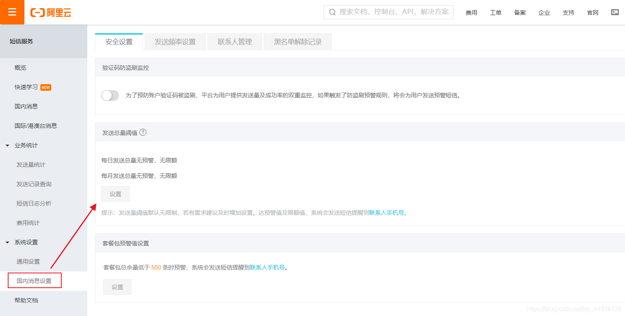The image size is (625, 316).
Task: Focus the top search input field
Action: pos(388,12)
